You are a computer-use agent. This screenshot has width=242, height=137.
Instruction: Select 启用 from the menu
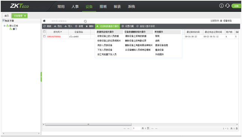point(157,41)
